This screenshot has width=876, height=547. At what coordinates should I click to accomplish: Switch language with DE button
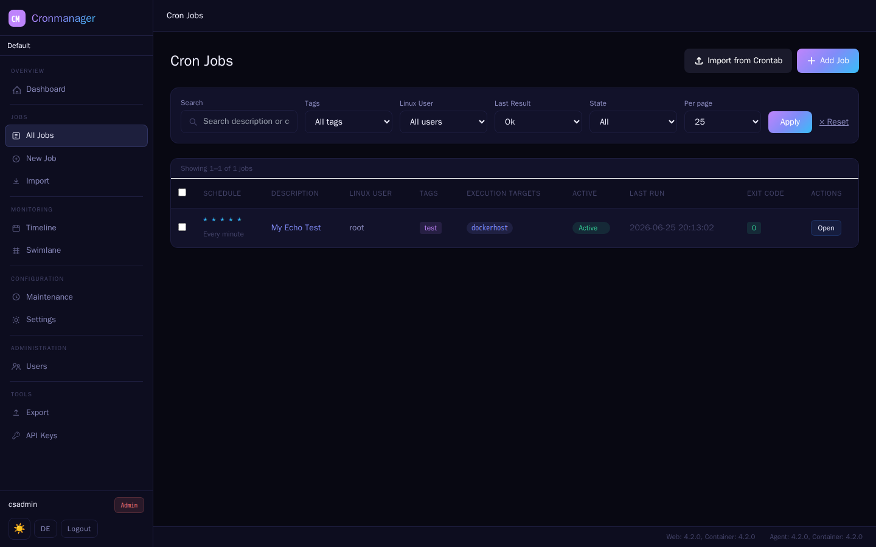coord(46,529)
